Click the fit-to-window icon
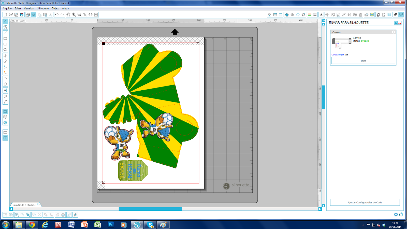 [96, 15]
